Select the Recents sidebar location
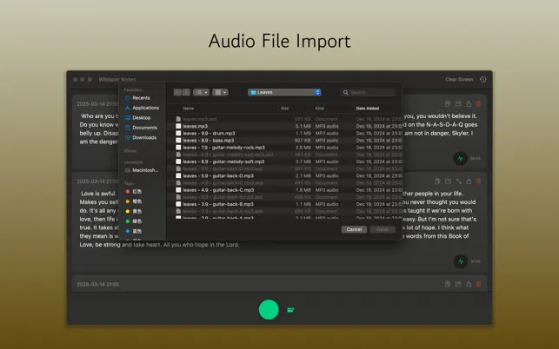 (140, 98)
